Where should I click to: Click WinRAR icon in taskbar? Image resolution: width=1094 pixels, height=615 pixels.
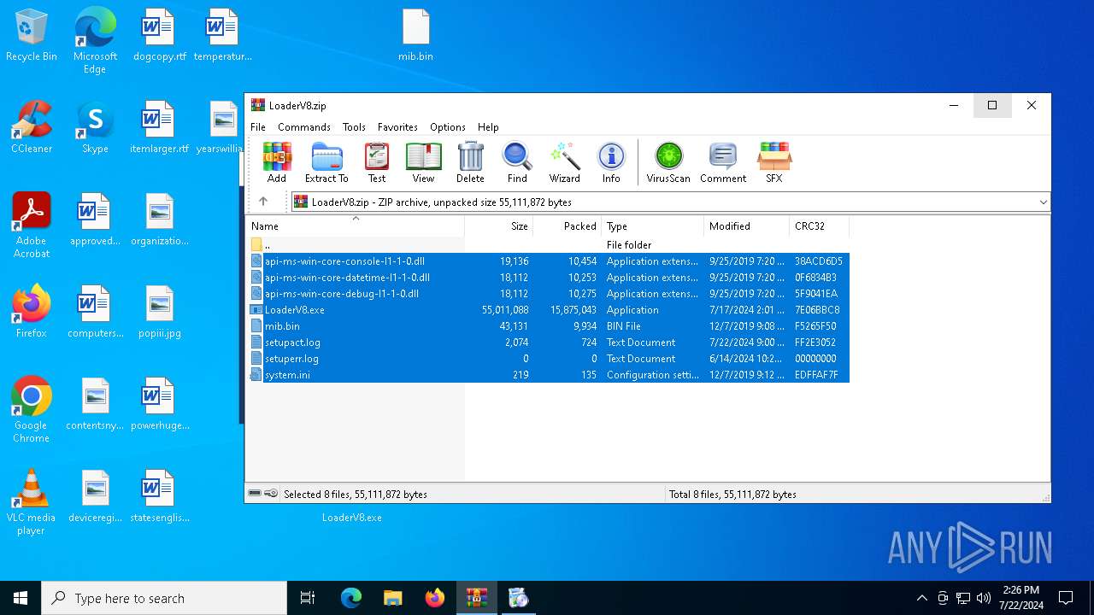pos(476,598)
